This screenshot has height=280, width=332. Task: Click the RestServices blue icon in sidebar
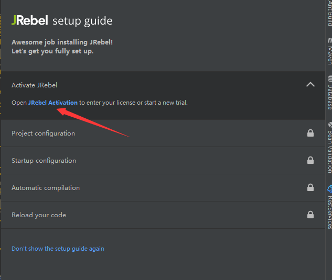[330, 189]
